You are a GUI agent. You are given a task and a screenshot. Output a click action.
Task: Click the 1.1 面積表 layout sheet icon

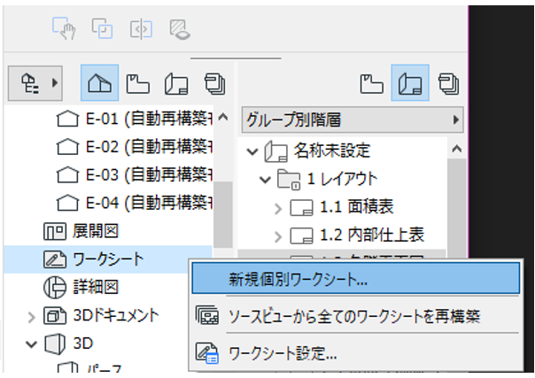301,207
